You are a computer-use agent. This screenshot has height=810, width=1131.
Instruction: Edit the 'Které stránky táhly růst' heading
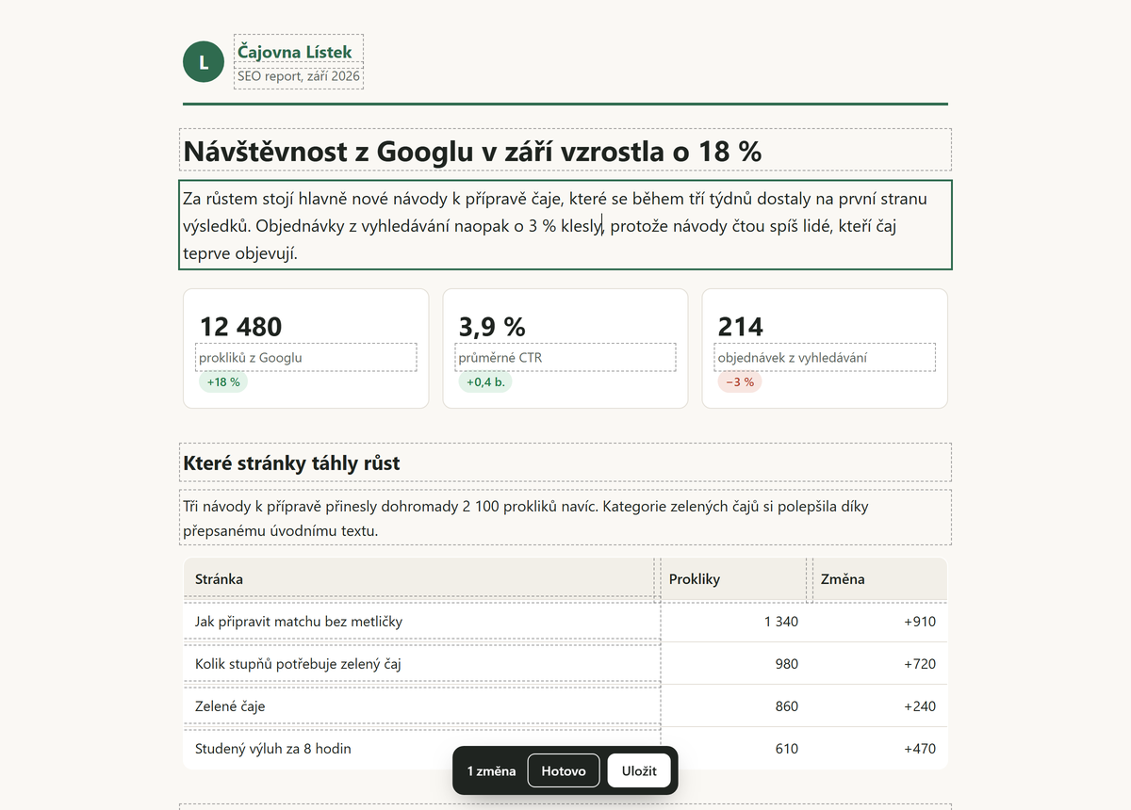tap(565, 462)
